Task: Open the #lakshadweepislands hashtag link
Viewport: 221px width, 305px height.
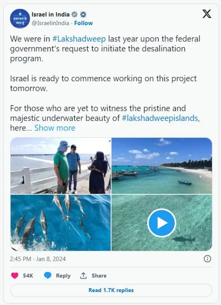Action: point(160,118)
